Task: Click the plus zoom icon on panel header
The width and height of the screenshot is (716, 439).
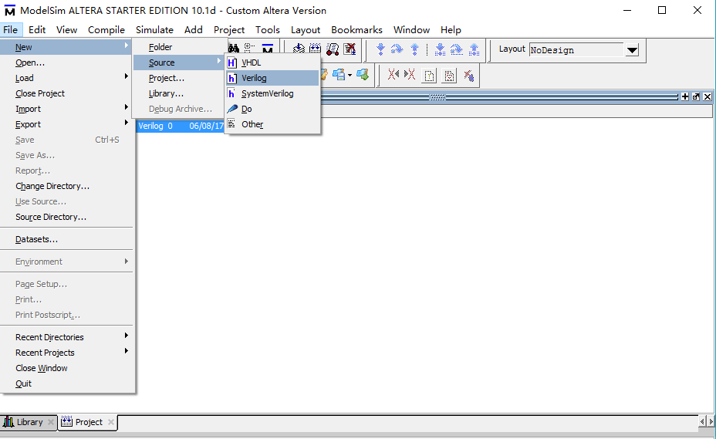Action: (685, 96)
